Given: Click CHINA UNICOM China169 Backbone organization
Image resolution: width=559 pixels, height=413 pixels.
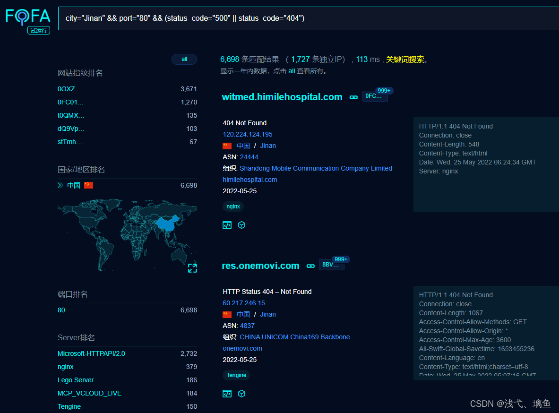Looking at the screenshot, I should click(295, 337).
